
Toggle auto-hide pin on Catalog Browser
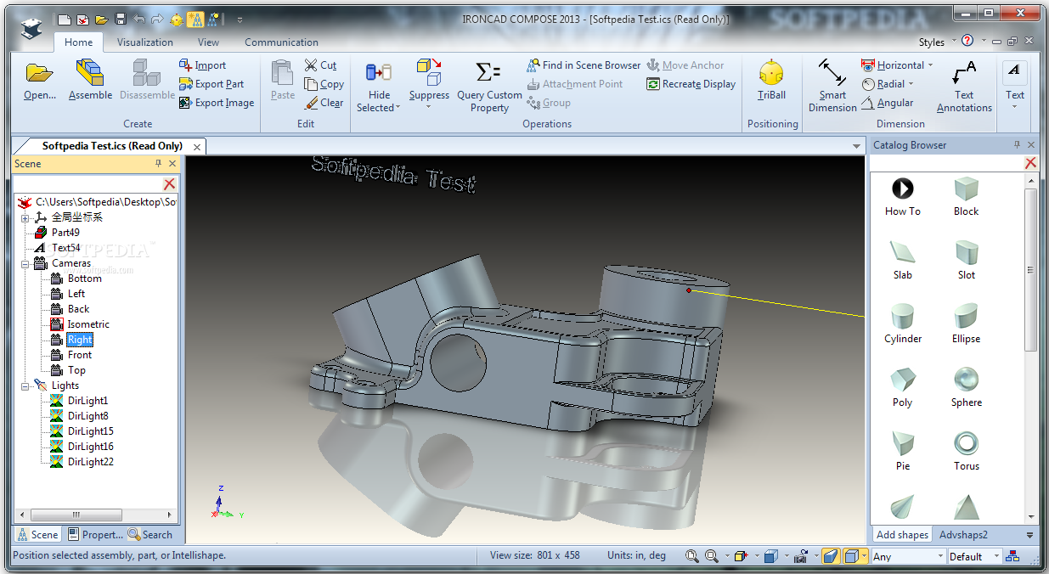[1017, 145]
